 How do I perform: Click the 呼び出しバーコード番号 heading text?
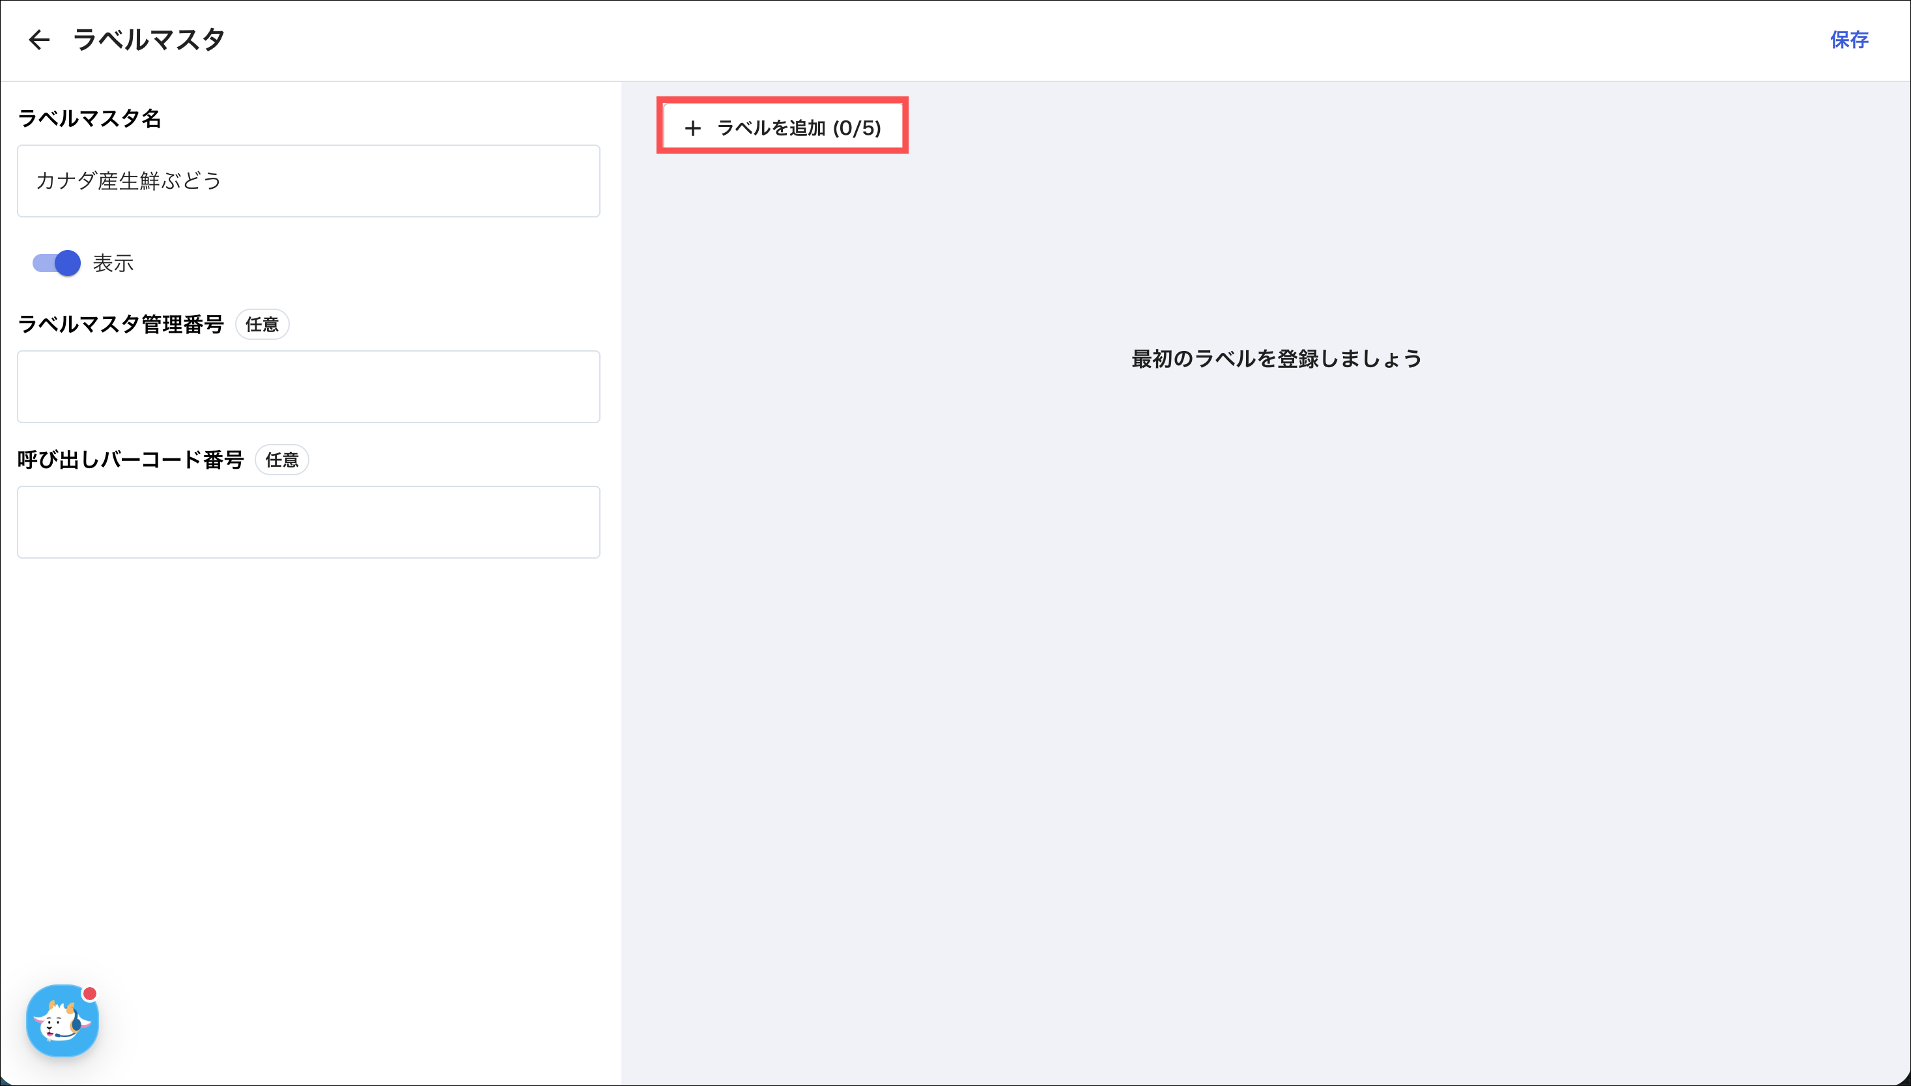(130, 460)
